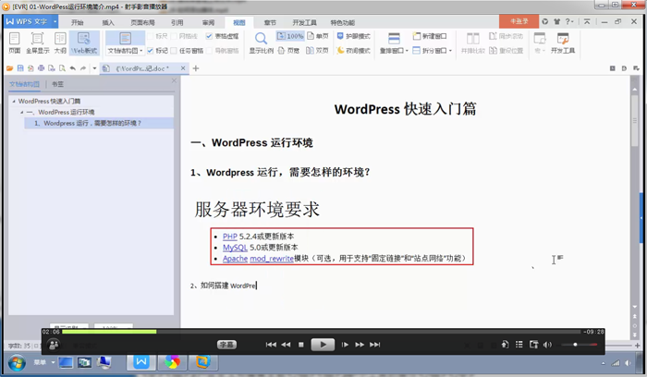This screenshot has width=647, height=377.
Task: Adjust the player volume slider
Action: (575, 345)
